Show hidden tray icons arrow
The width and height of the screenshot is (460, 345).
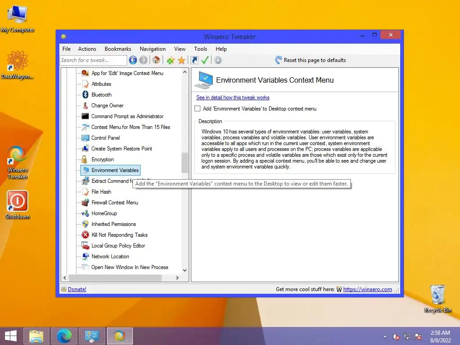tap(385, 336)
